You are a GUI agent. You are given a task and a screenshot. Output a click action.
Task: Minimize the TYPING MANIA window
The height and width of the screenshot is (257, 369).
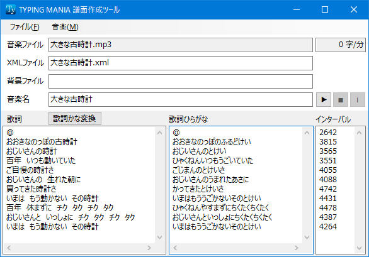coord(297,9)
